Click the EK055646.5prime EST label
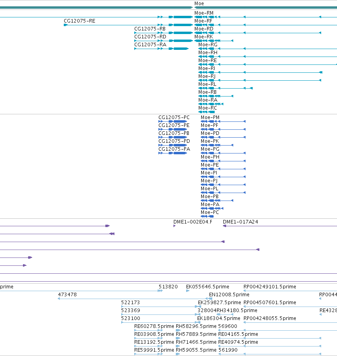This screenshot has width=337, height=356. 208,287
